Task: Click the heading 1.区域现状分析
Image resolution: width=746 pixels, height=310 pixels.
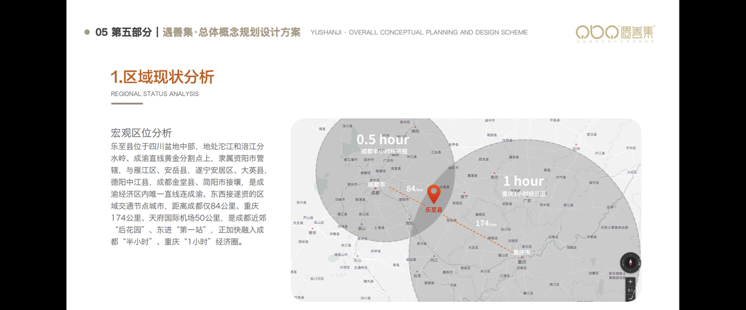Action: point(162,76)
